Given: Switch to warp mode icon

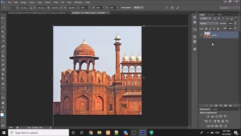Looking at the screenshot, I should [167, 8].
